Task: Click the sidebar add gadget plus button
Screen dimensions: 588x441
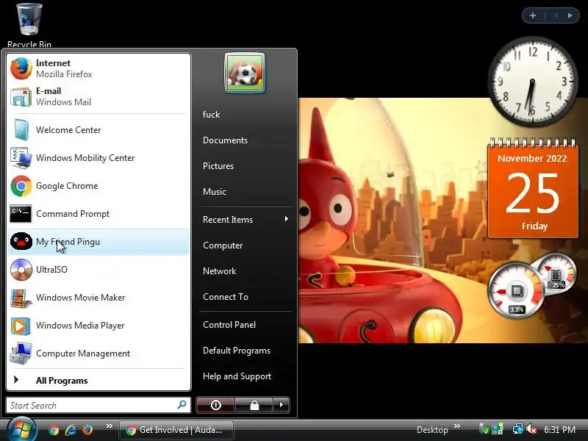Action: click(x=533, y=15)
